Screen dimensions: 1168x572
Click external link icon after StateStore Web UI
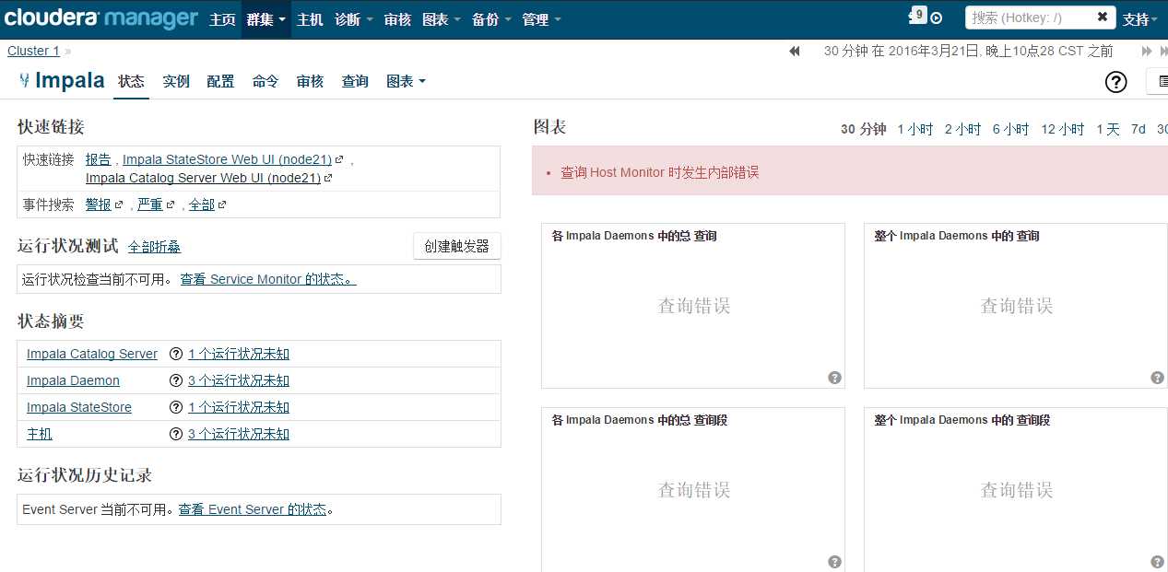tap(339, 159)
